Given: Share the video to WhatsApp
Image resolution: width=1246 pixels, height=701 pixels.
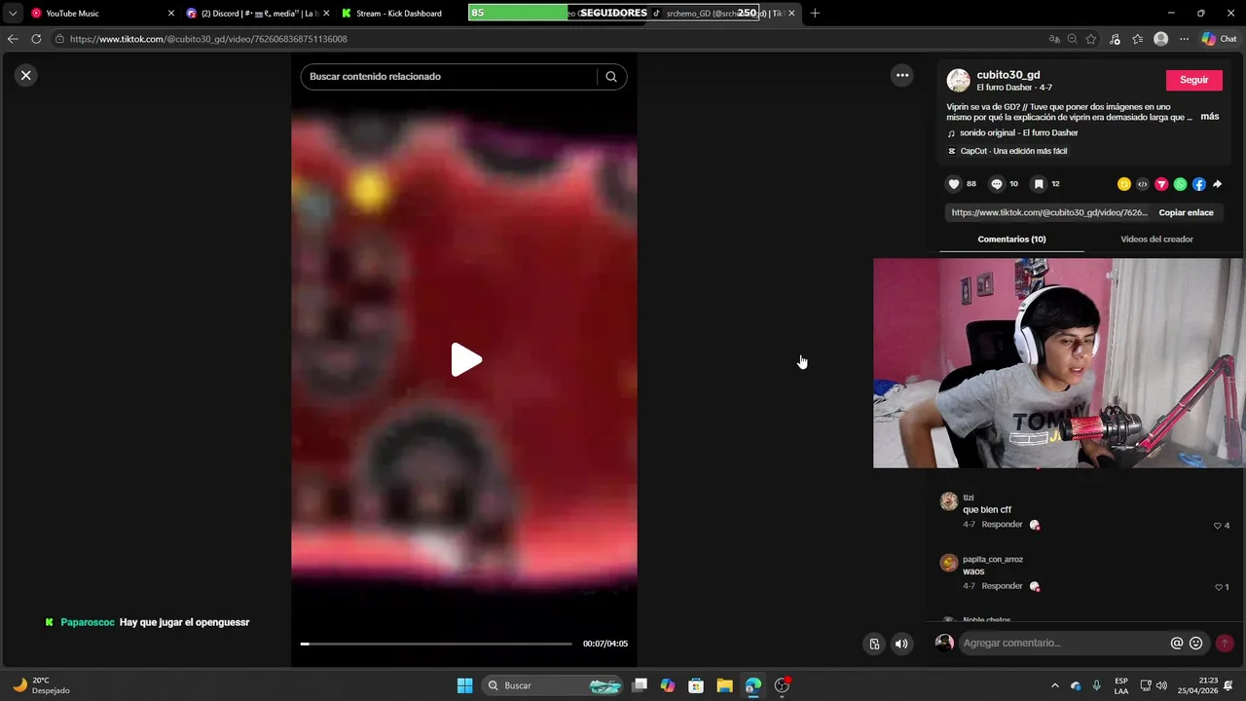Looking at the screenshot, I should point(1180,184).
